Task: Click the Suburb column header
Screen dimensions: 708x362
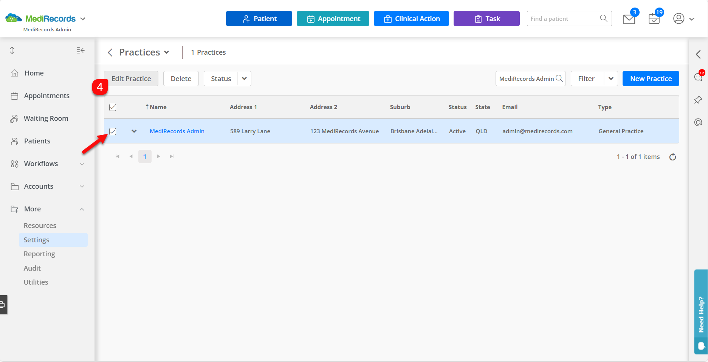Action: 400,107
